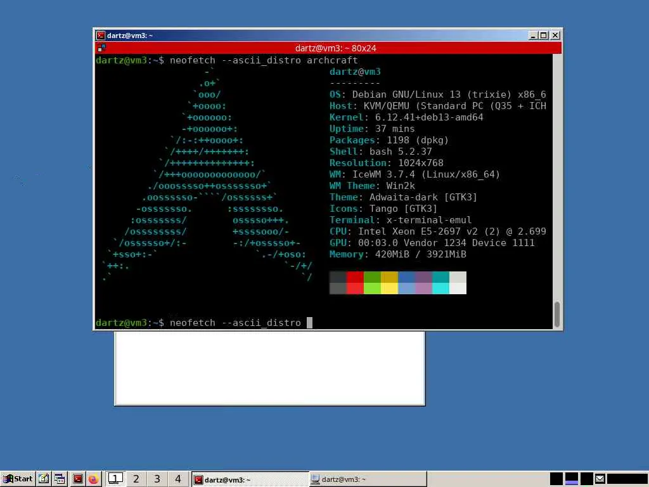Open the terminal window menu icon
Screen dimensions: 649x487
click(x=101, y=36)
